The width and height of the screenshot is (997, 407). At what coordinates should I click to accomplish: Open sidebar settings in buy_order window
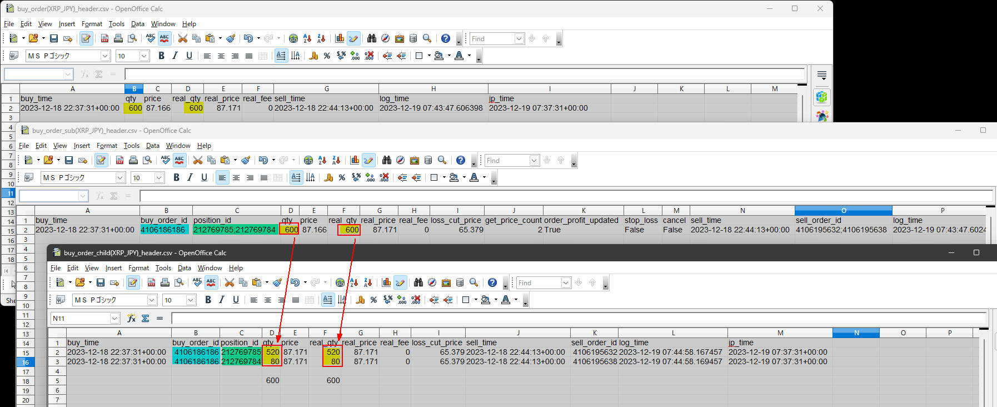[822, 75]
